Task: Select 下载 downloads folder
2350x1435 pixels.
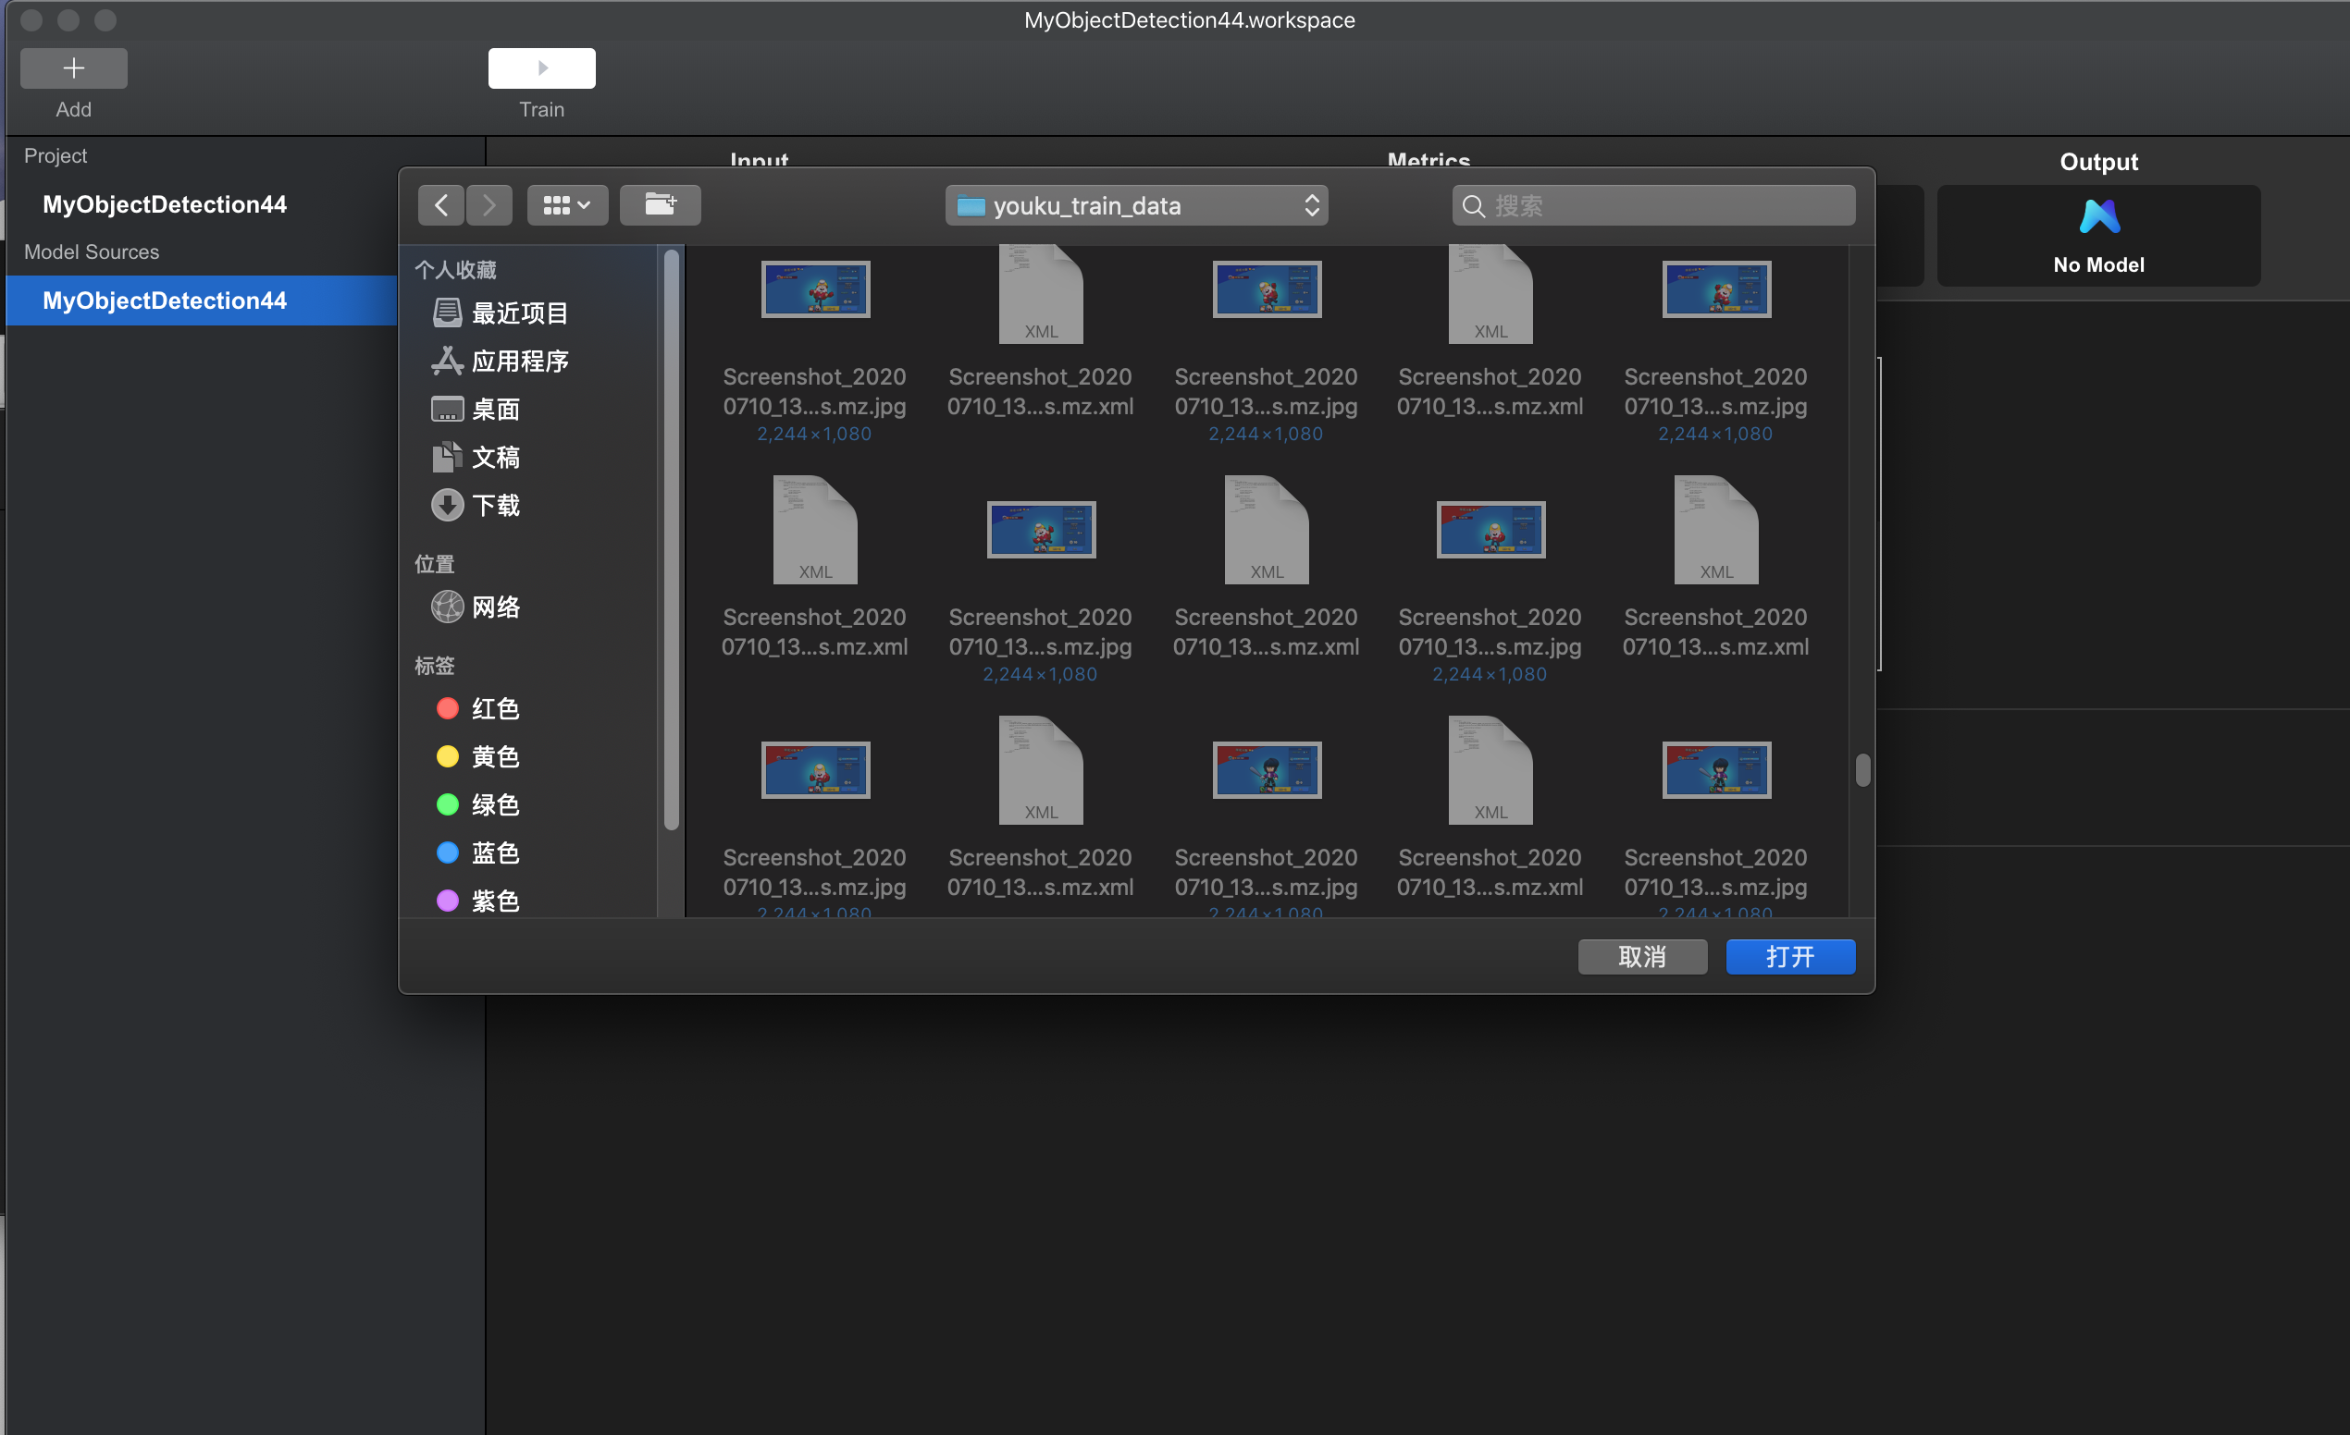Action: click(495, 505)
